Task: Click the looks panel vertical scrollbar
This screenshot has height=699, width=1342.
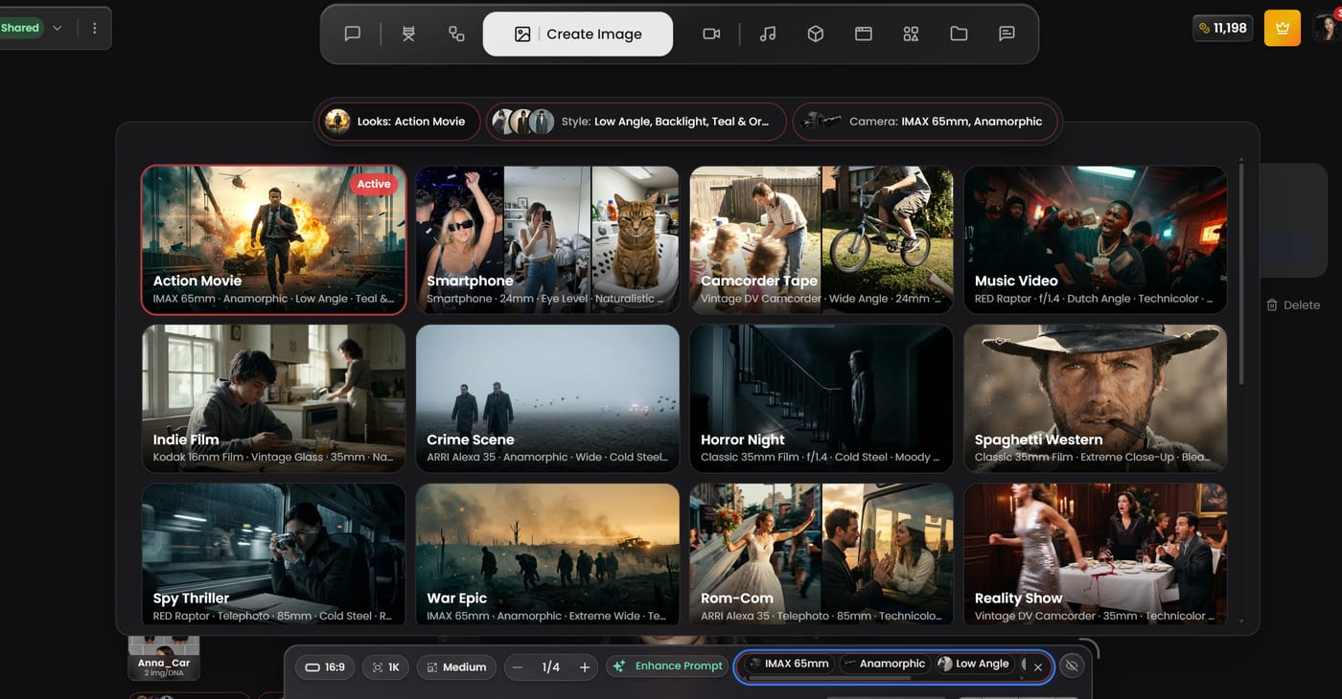Action: click(1241, 273)
